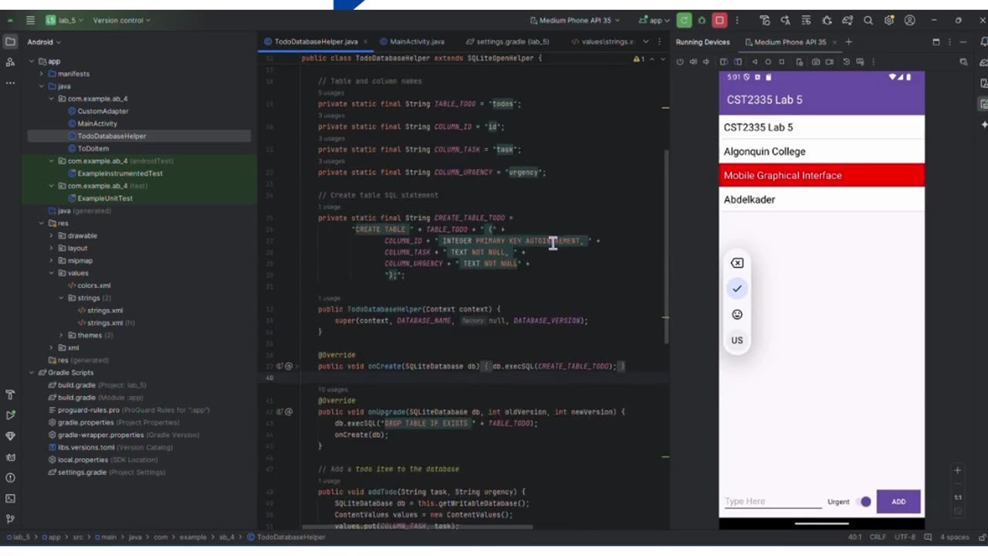Open the Structure tool window icon
Screen dimensions: 988x556
point(10,62)
